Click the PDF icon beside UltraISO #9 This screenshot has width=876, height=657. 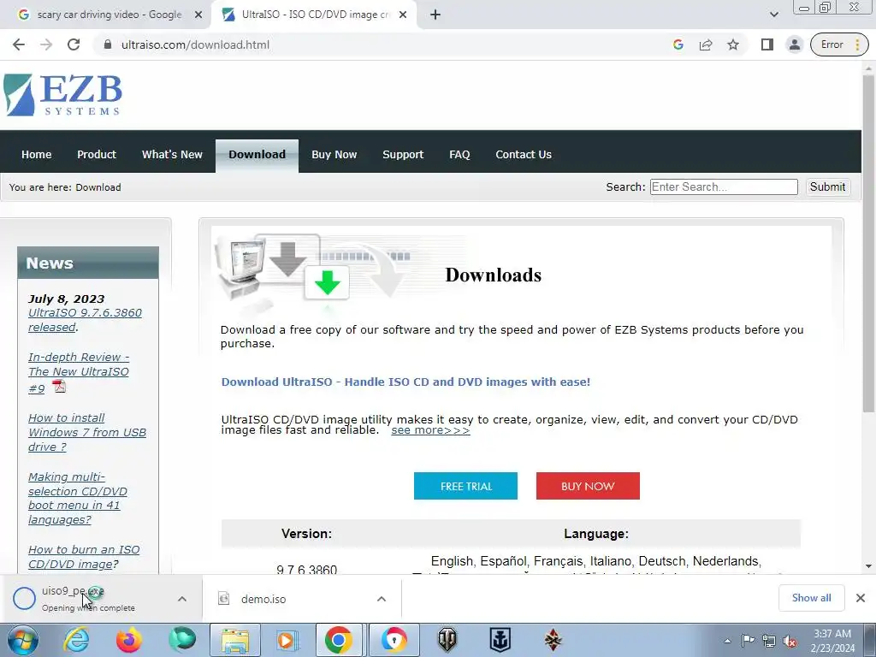click(59, 386)
